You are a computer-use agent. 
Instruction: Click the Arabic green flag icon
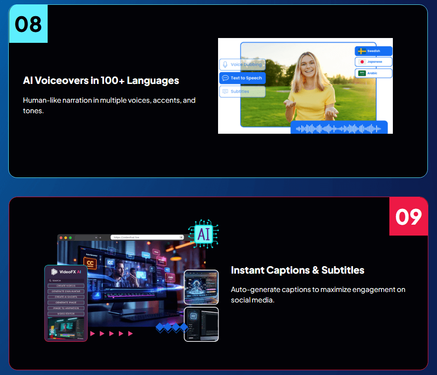[x=362, y=73]
